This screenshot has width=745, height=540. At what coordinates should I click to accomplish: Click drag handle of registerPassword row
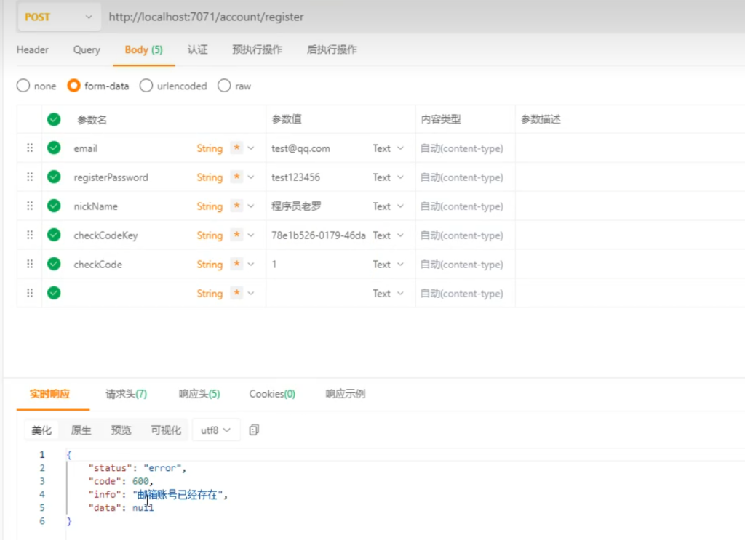pyautogui.click(x=30, y=177)
